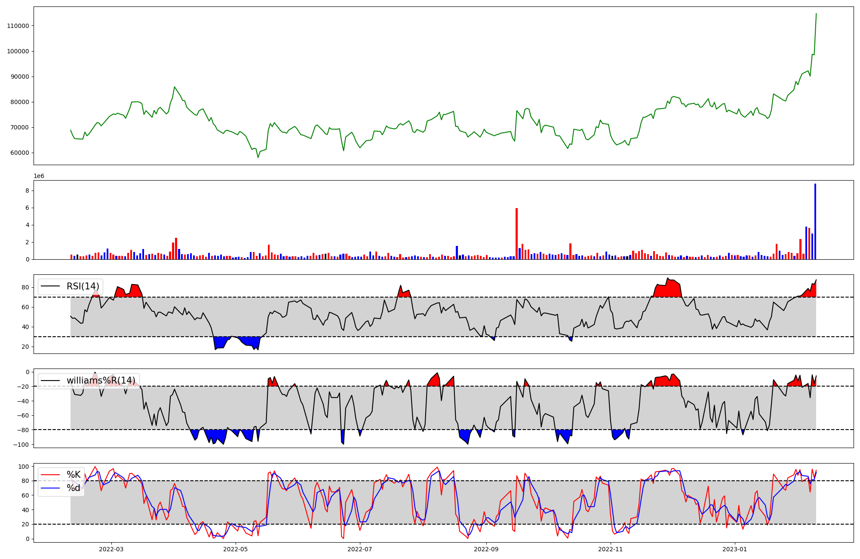Click the 2022-05 date tick label
This screenshot has width=860, height=559.
(235, 549)
